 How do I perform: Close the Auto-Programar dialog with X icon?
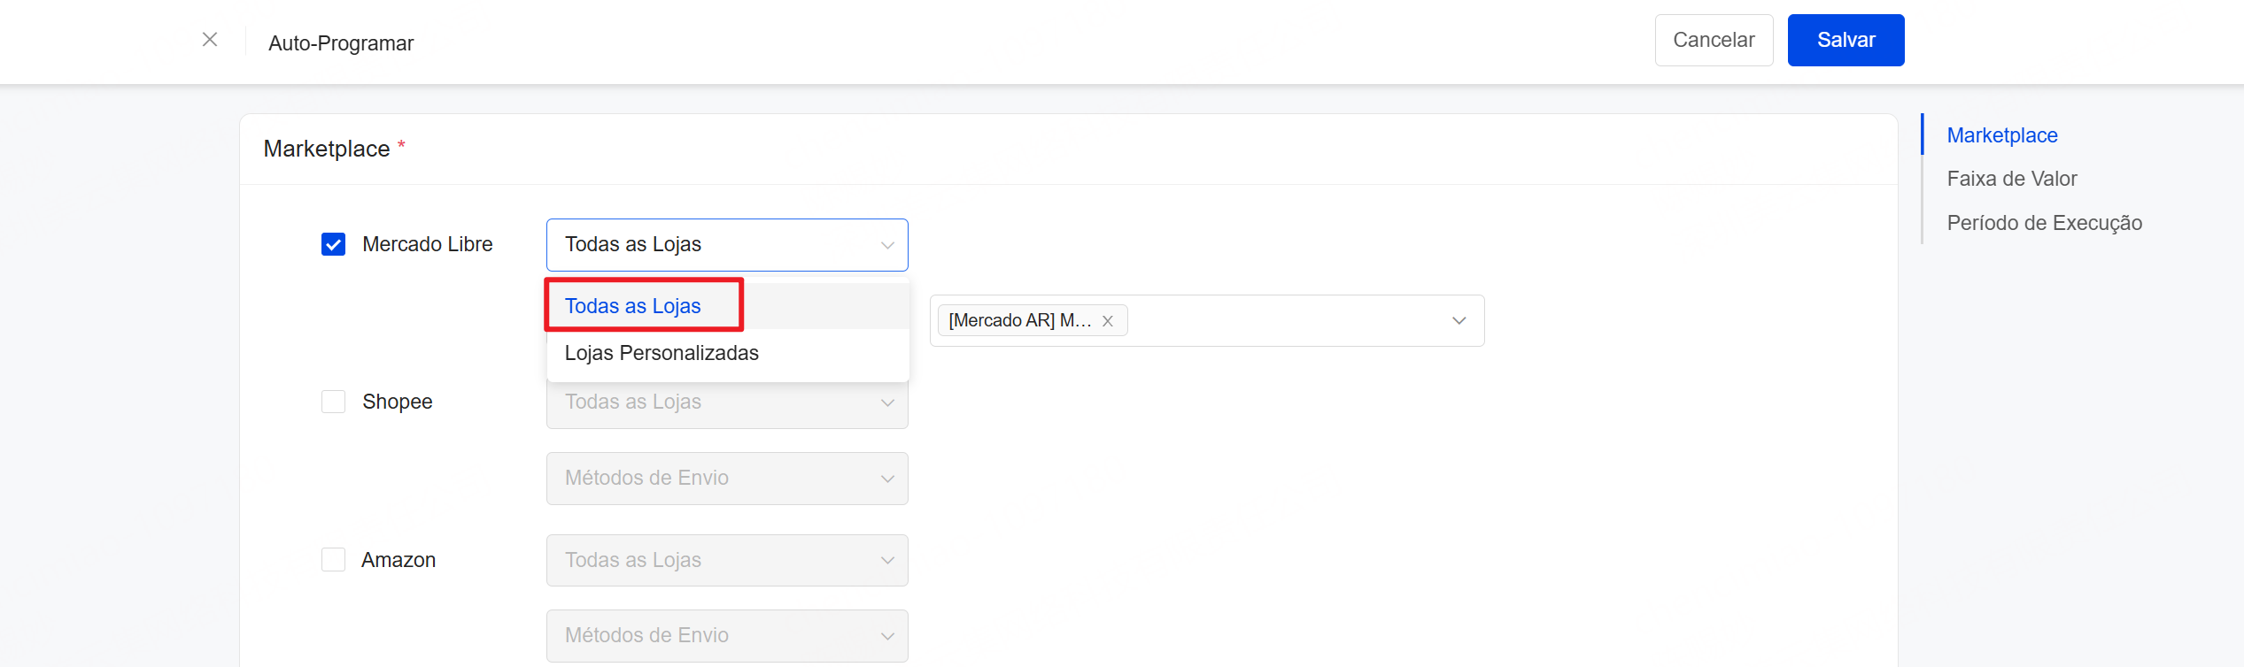coord(210,40)
